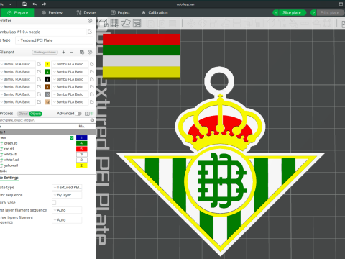Open the File menu dropdown arrow

(10, 4)
